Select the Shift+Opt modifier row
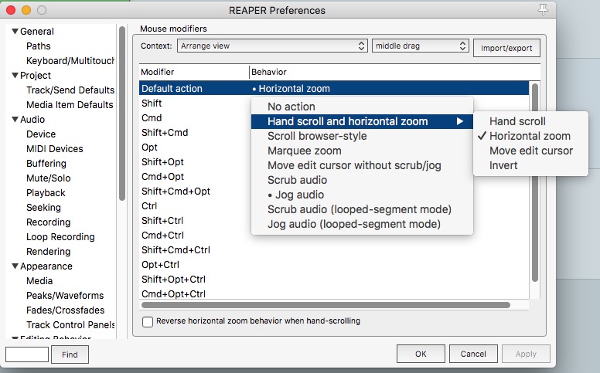 (x=162, y=161)
